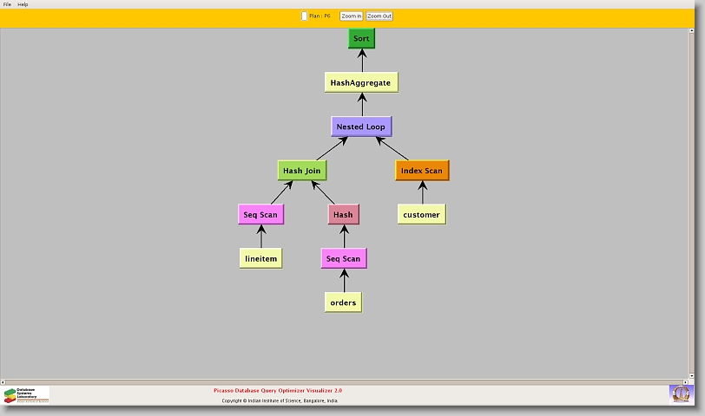Click the Nested Loop node
The height and width of the screenshot is (416, 705).
[x=361, y=127]
